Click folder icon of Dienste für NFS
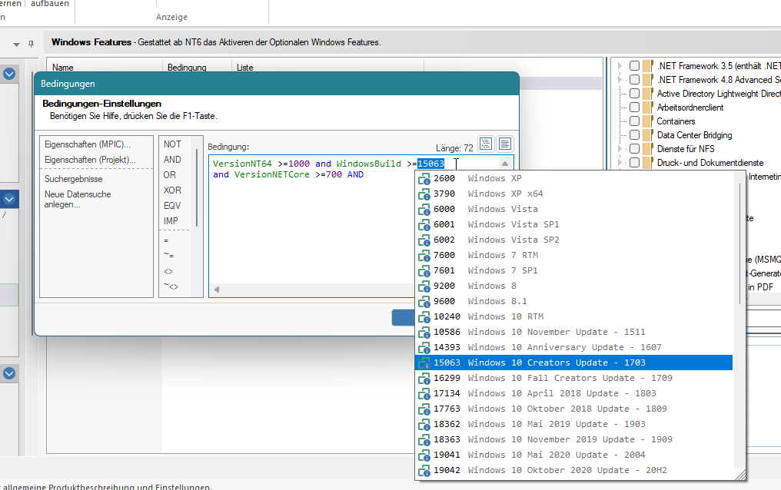781x490 pixels. [647, 149]
